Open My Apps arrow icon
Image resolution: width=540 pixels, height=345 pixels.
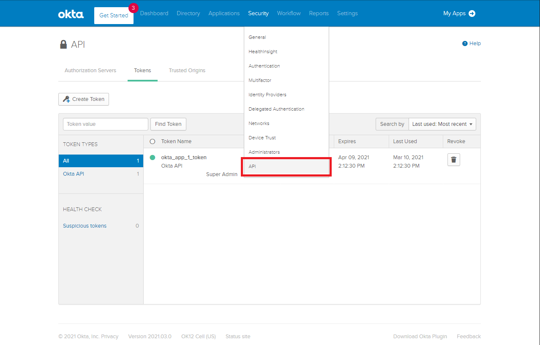pyautogui.click(x=472, y=14)
